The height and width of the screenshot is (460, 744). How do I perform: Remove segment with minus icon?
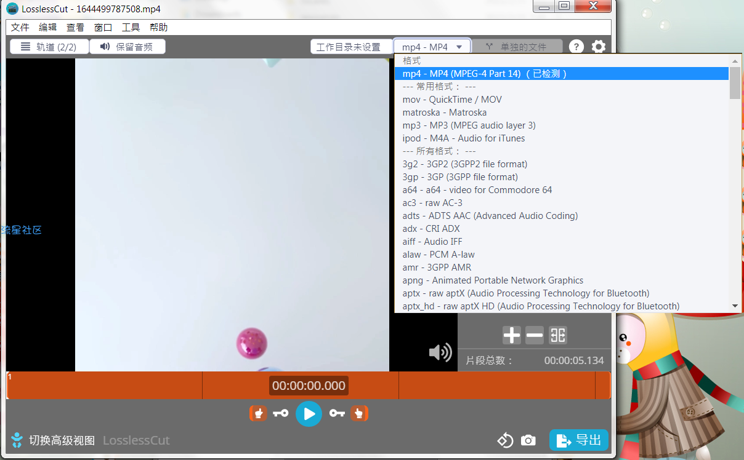[x=535, y=335]
